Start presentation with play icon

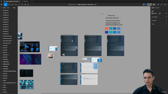point(161,5)
